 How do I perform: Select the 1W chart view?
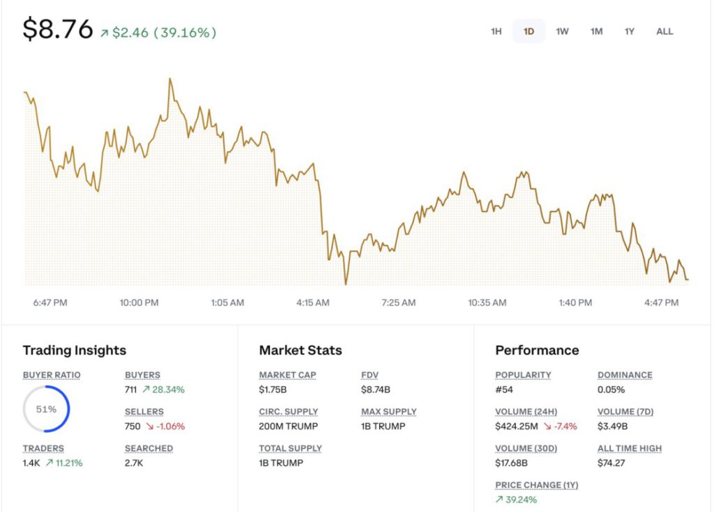pos(562,31)
